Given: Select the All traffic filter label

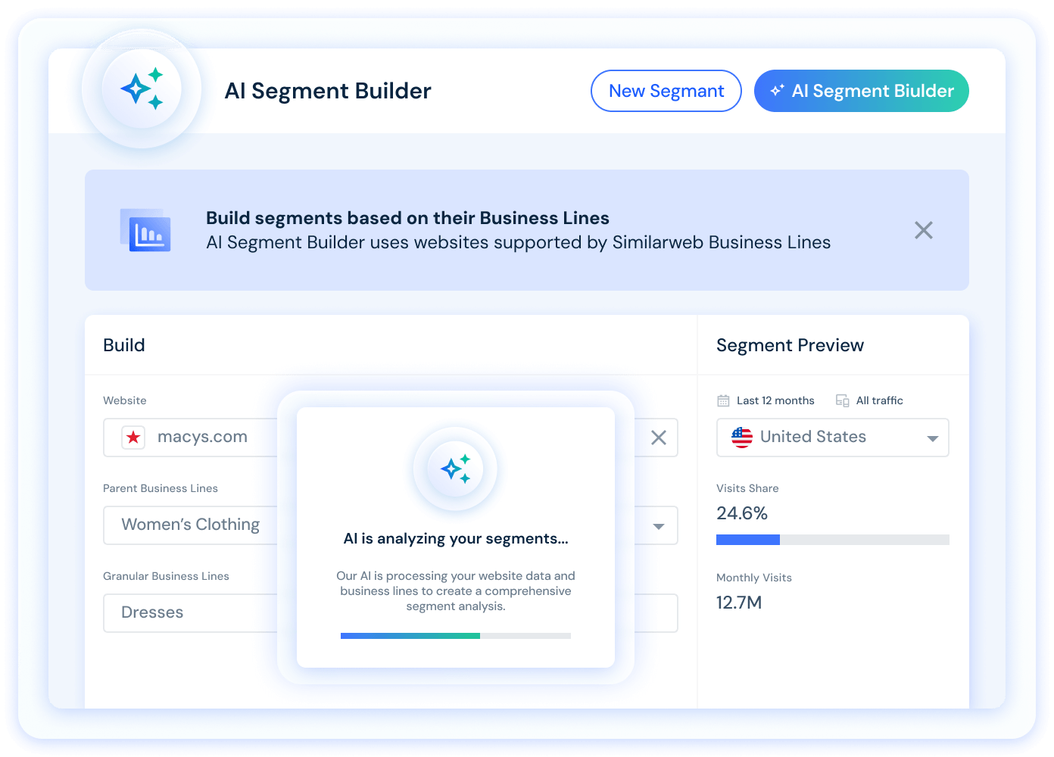Looking at the screenshot, I should point(879,400).
